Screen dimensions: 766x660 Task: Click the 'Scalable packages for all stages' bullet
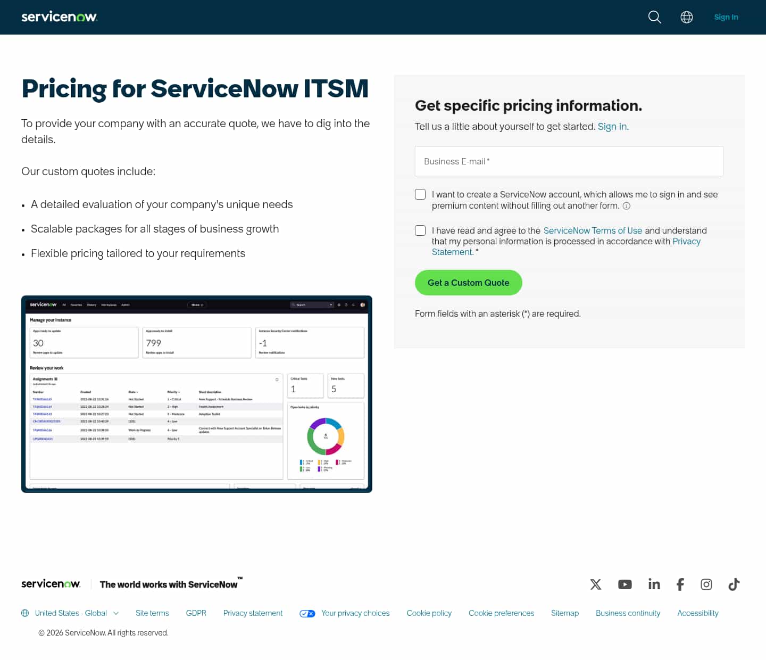pos(155,229)
